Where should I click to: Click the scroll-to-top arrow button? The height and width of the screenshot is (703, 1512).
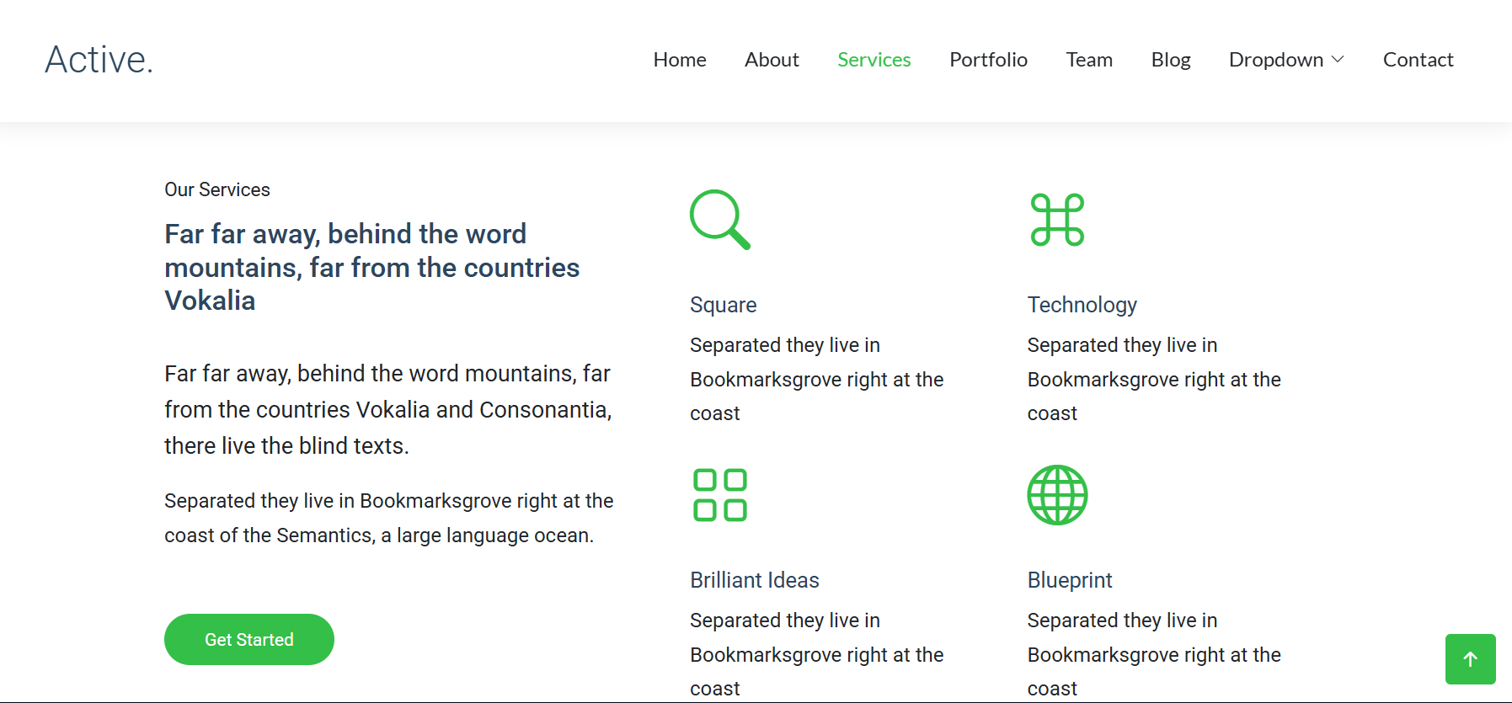(x=1470, y=659)
